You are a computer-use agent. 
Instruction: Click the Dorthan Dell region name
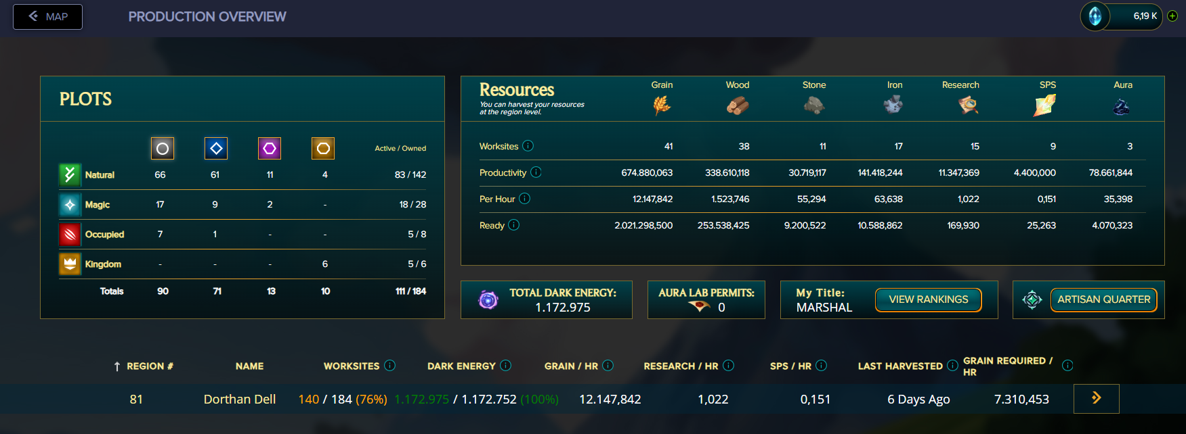240,400
